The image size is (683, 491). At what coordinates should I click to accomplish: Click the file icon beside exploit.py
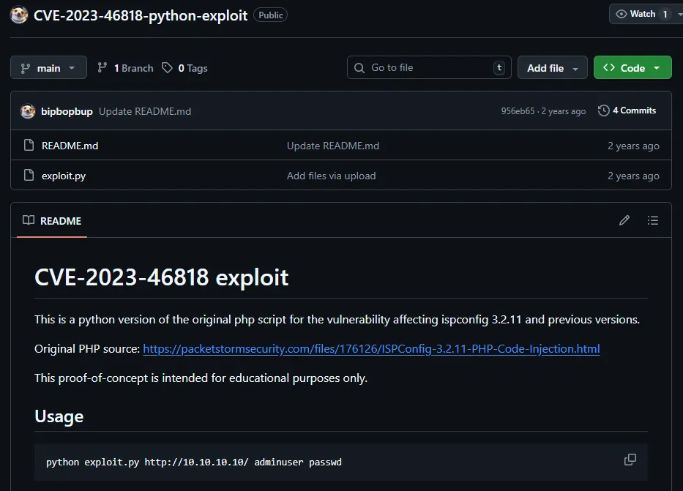[29, 175]
